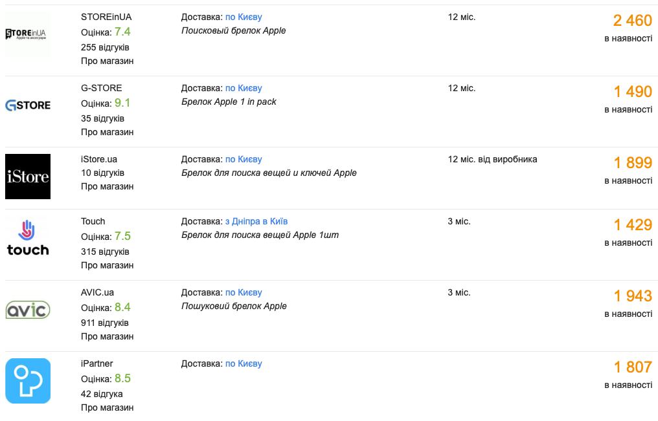Screen dimensions: 658x421
Task: Click the G-STORE shop logo
Action: point(28,105)
